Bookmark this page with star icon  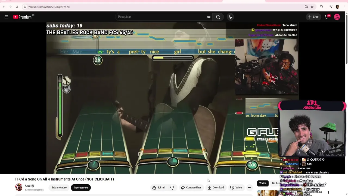(x=312, y=7)
